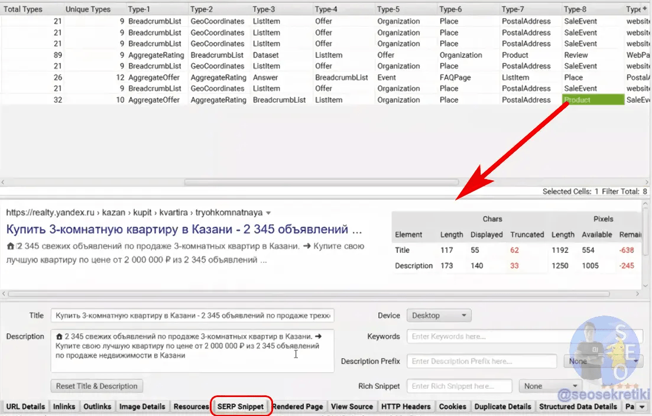652x416 pixels.
Task: Click snippet panel scroll-down arrow
Action: click(645, 285)
